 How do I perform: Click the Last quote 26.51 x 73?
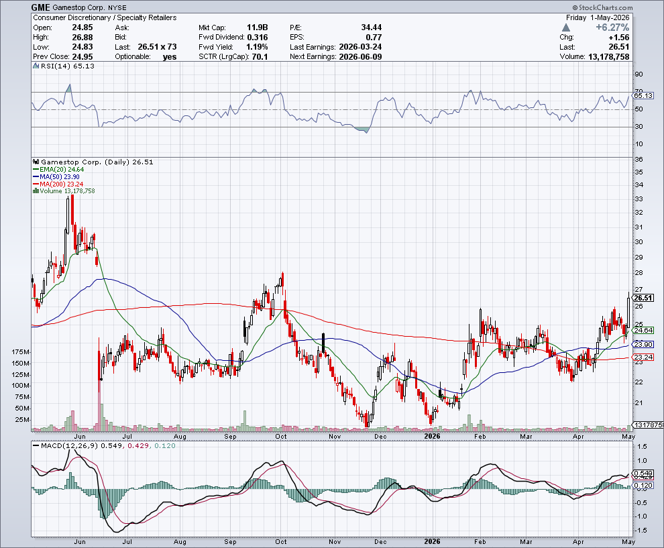tap(157, 47)
